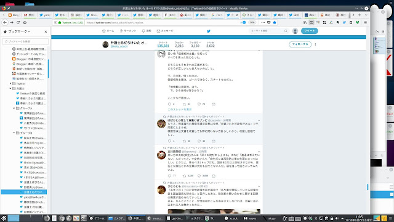Retweet the 立川談四楼 tweet
394x222 pixels.
tap(184, 176)
